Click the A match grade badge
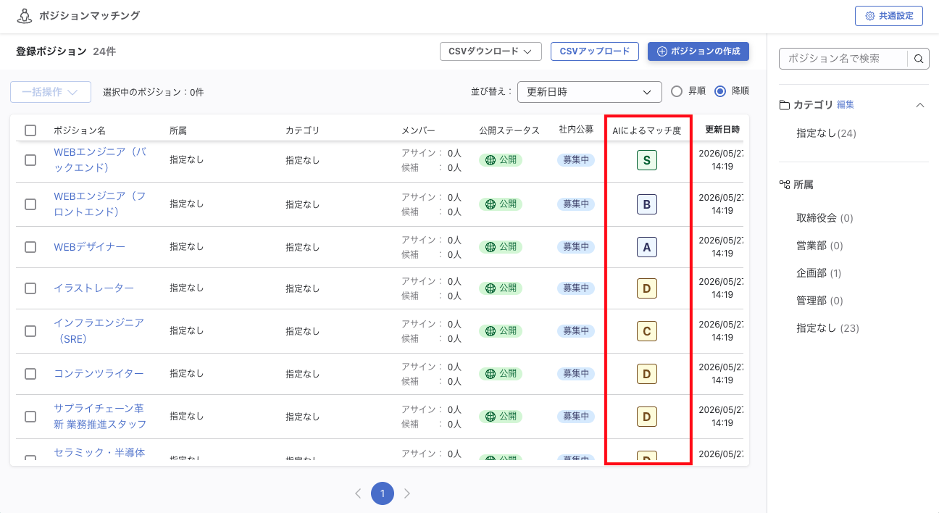 pyautogui.click(x=647, y=247)
